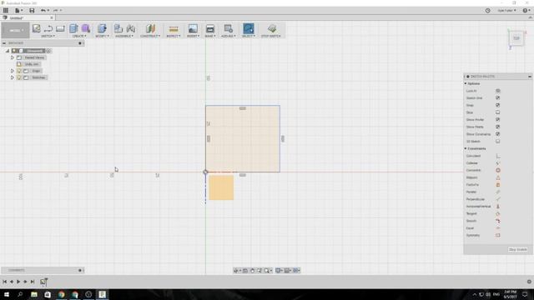The height and width of the screenshot is (300, 534).
Task: Open the Construct menu
Action: [150, 36]
